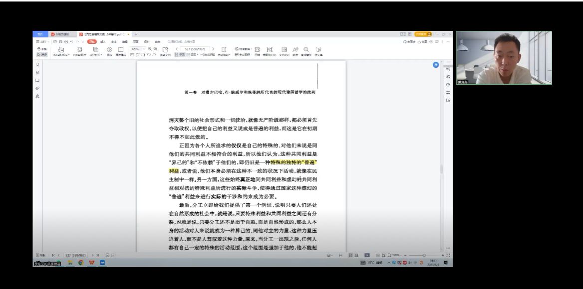Zoom in with the magnifier plus icon

coord(155,49)
